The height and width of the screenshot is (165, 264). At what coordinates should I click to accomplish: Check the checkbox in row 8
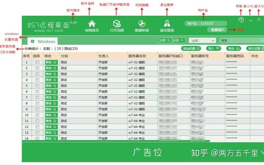click(37, 103)
